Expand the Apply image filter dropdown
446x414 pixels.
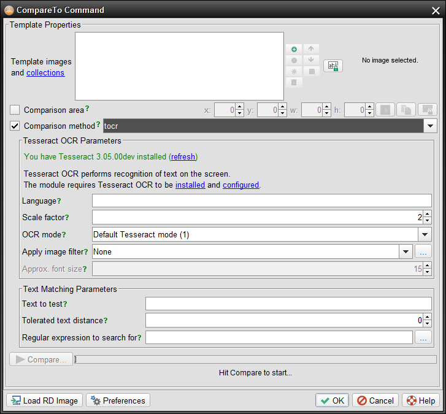(x=406, y=251)
